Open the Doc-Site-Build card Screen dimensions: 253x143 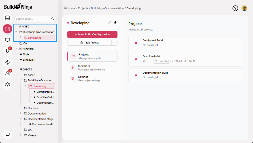186,59
